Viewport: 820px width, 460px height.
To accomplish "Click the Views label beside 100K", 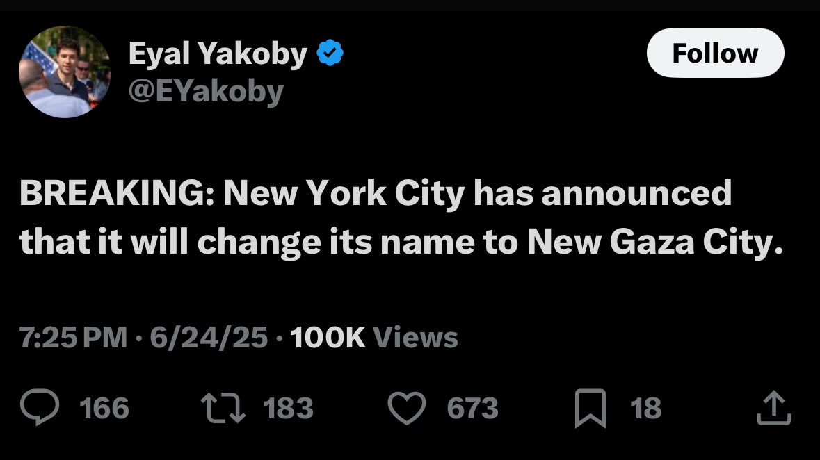I will [x=416, y=338].
